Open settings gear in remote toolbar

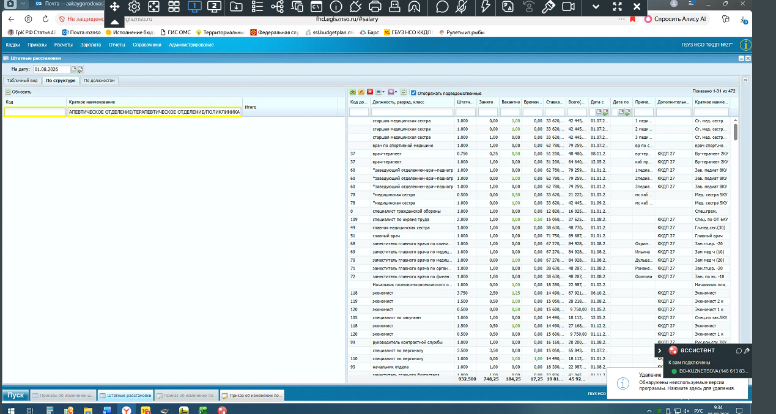click(135, 7)
